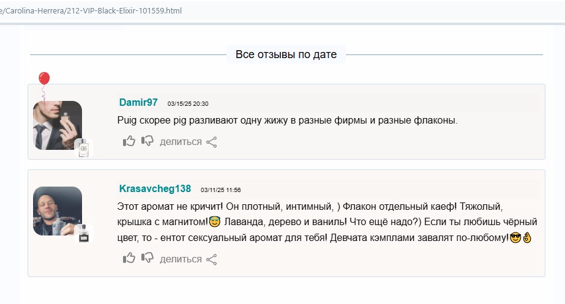The height and width of the screenshot is (304, 565).
Task: Click Damir97's review text about Puig
Action: tap(287, 121)
